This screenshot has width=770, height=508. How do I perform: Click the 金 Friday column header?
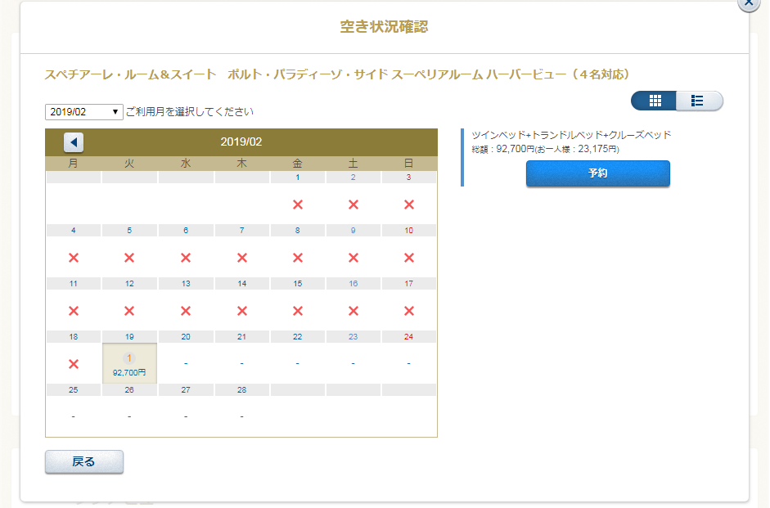[x=298, y=164]
